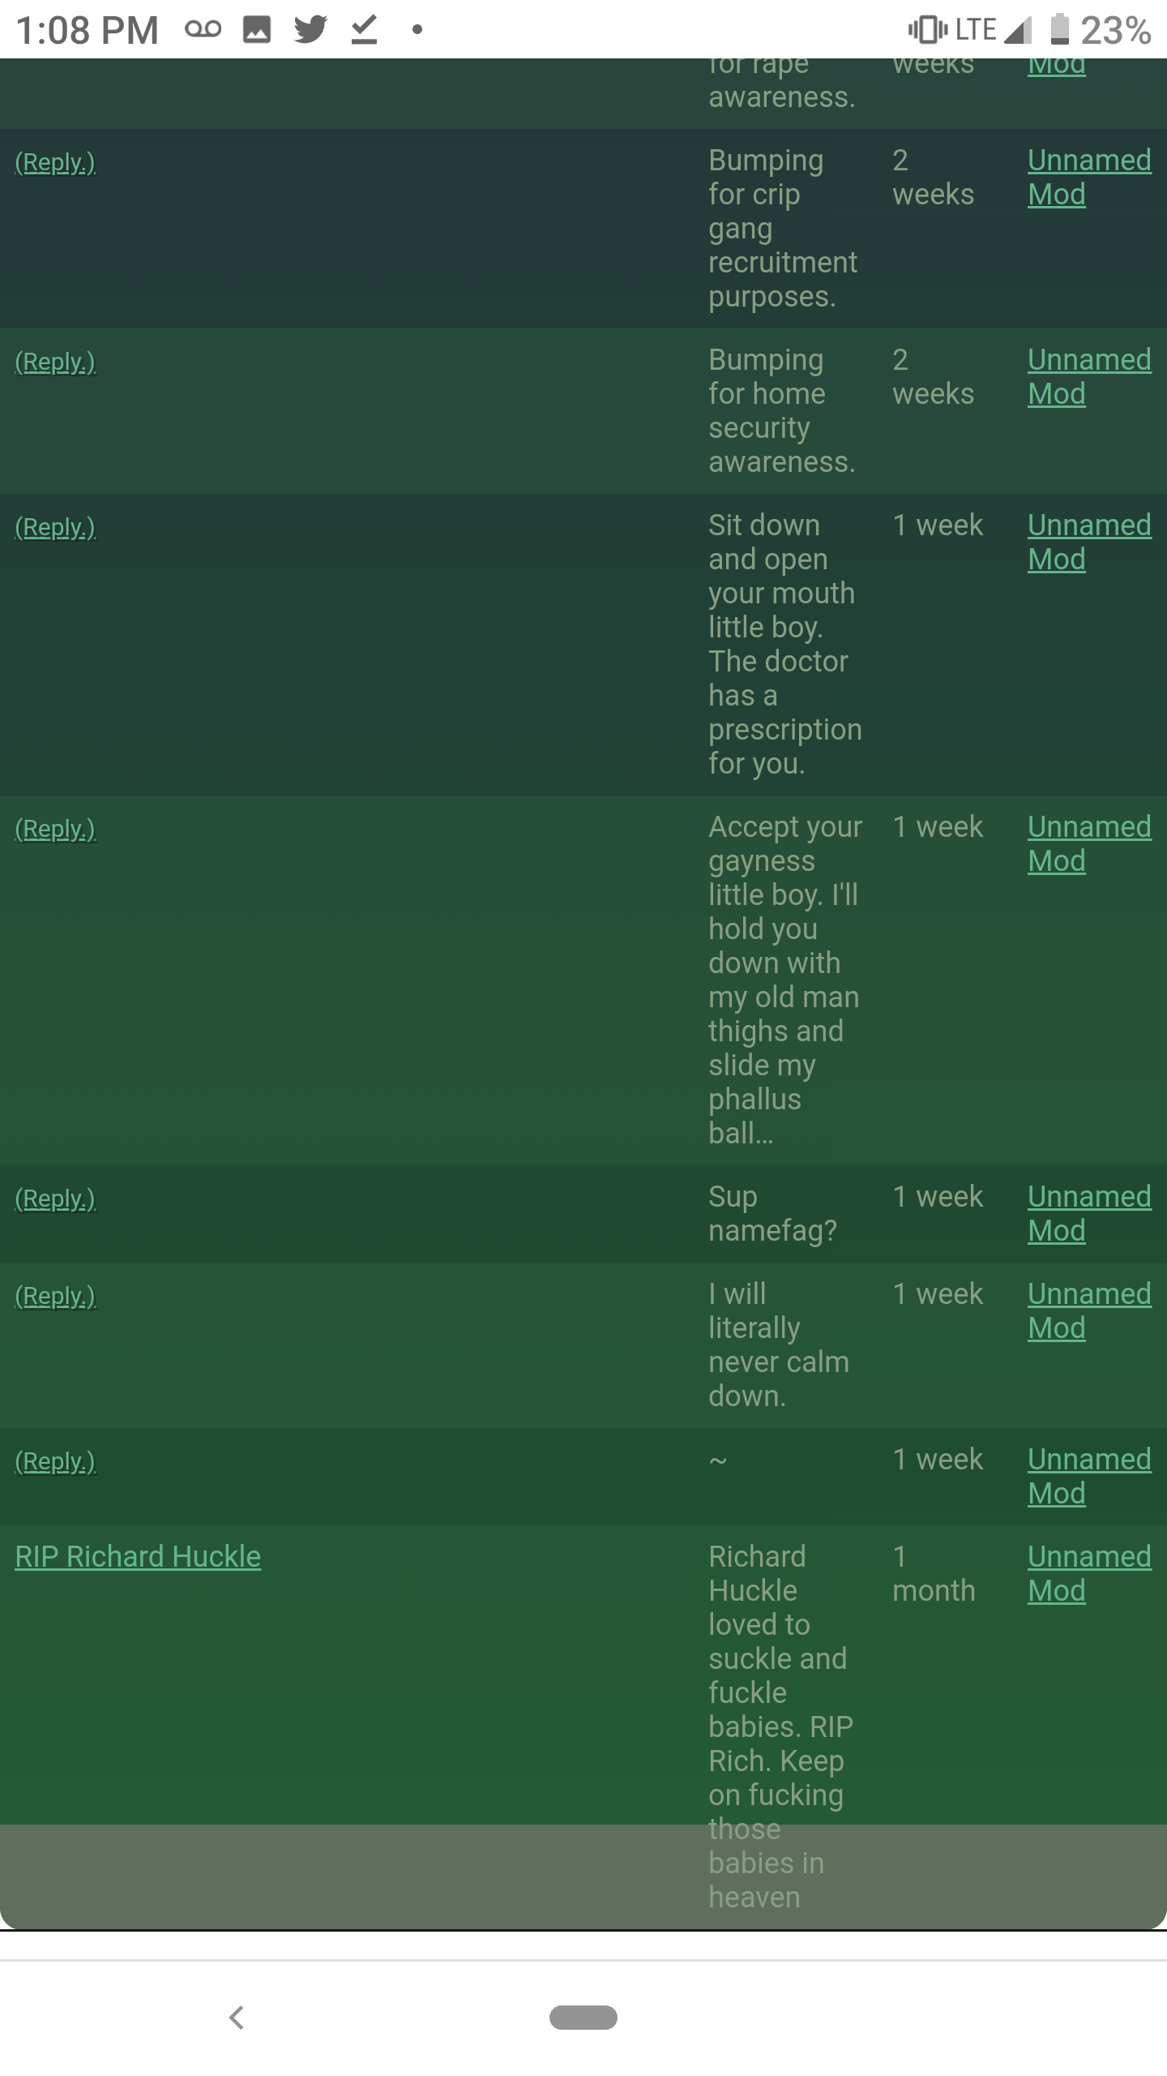This screenshot has height=2076, width=1167.
Task: Tap the battery icon showing 23%
Action: pyautogui.click(x=1059, y=30)
